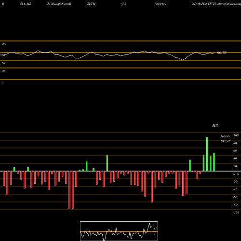Click the -100 axis label in MR panel
The image size is (241, 241).
point(236,213)
